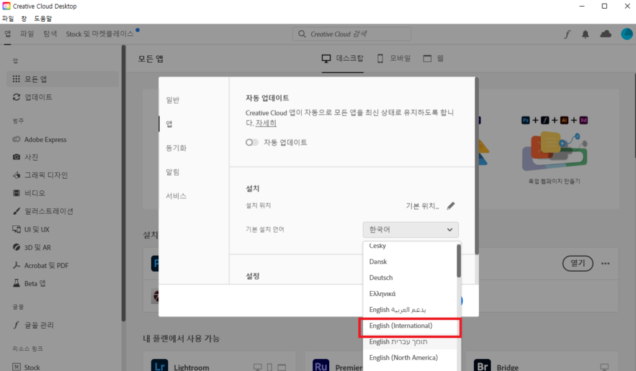The height and width of the screenshot is (371, 636).
Task: Click the 일러스트레이션 brush icon
Action: pyautogui.click(x=16, y=211)
